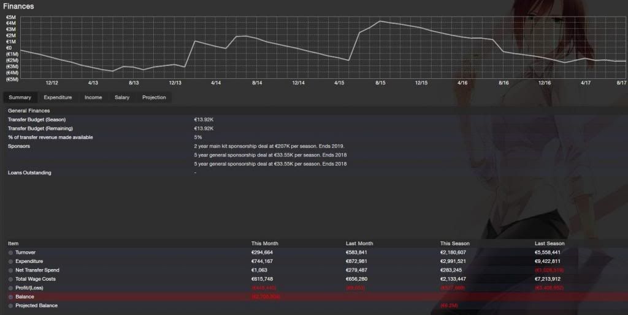The height and width of the screenshot is (315, 628).
Task: Click the Profit/(Loss) last season red value
Action: click(x=549, y=288)
